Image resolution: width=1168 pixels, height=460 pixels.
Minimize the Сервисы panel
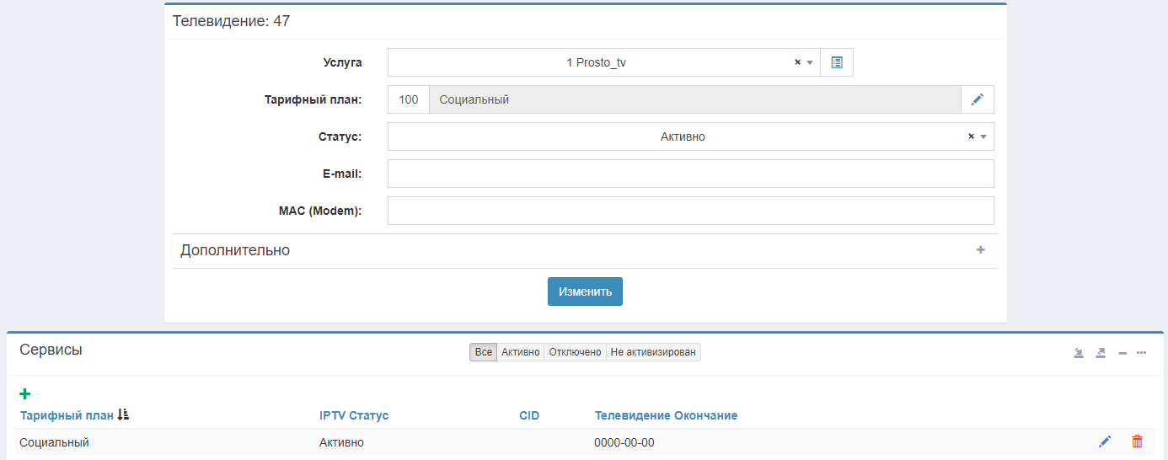(1122, 353)
